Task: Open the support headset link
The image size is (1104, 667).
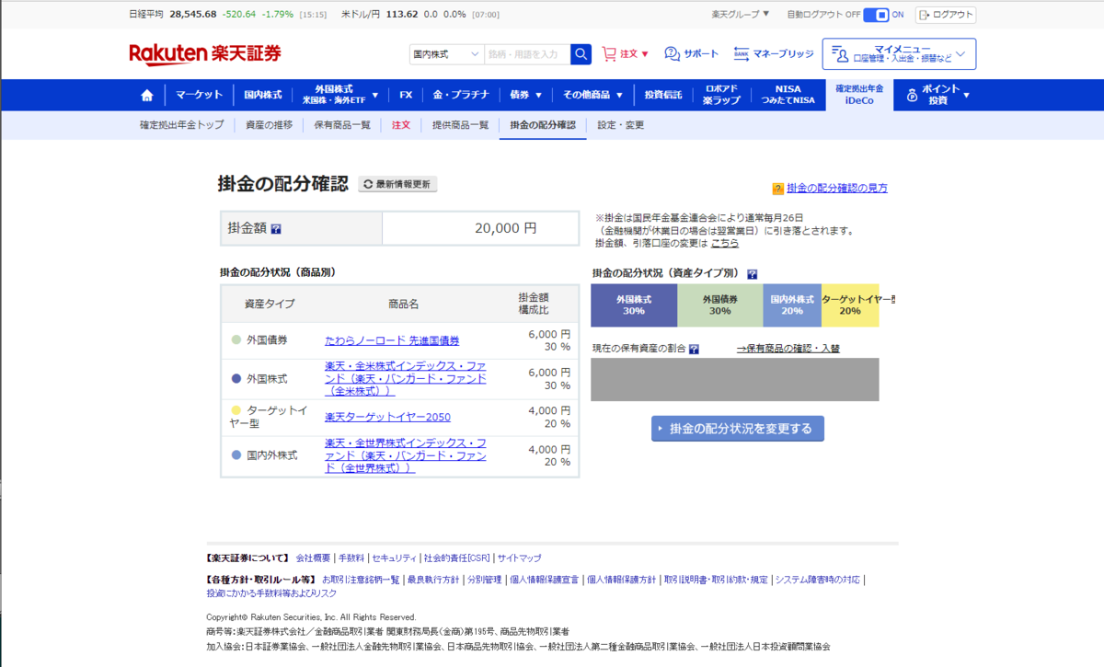Action: pyautogui.click(x=691, y=54)
